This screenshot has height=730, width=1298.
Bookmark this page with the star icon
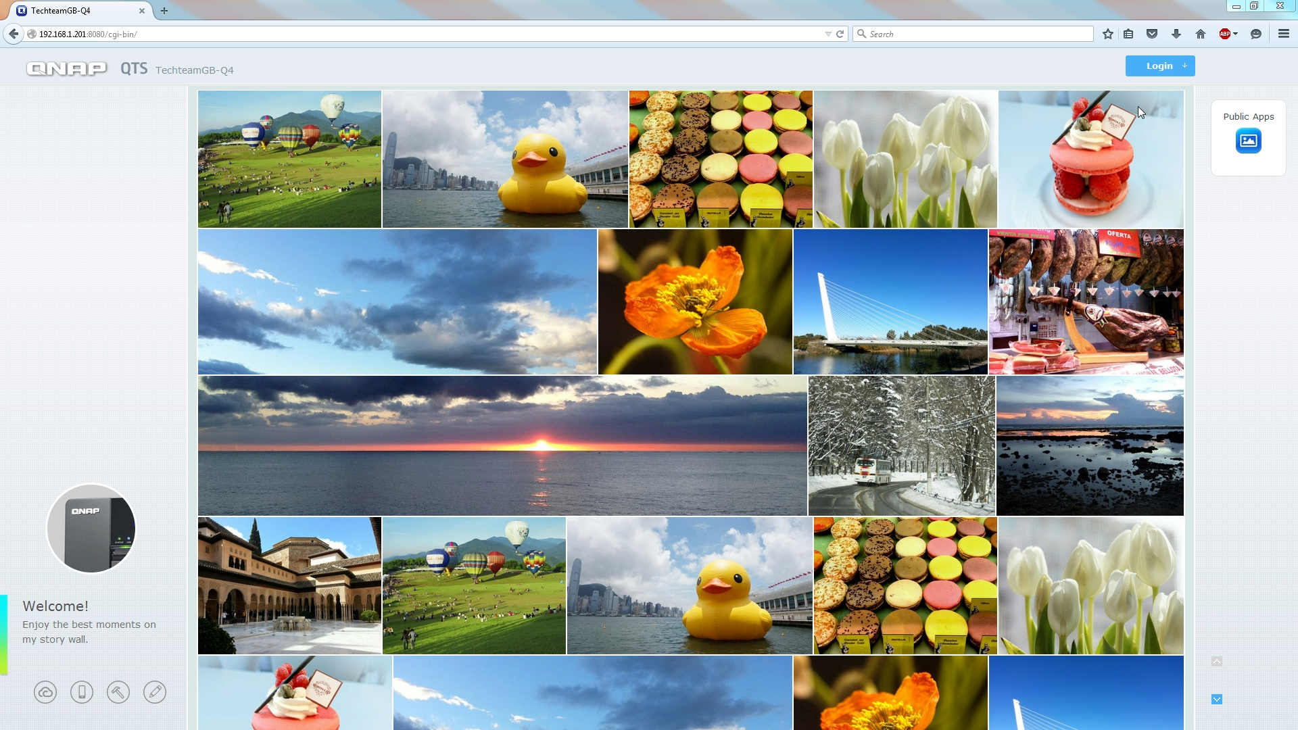coord(1107,34)
